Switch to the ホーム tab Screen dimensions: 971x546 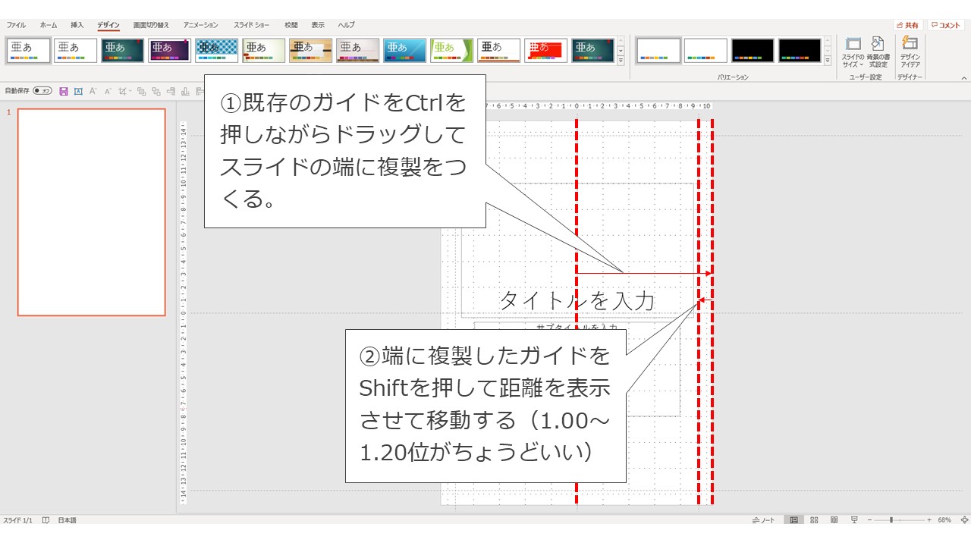tap(49, 25)
